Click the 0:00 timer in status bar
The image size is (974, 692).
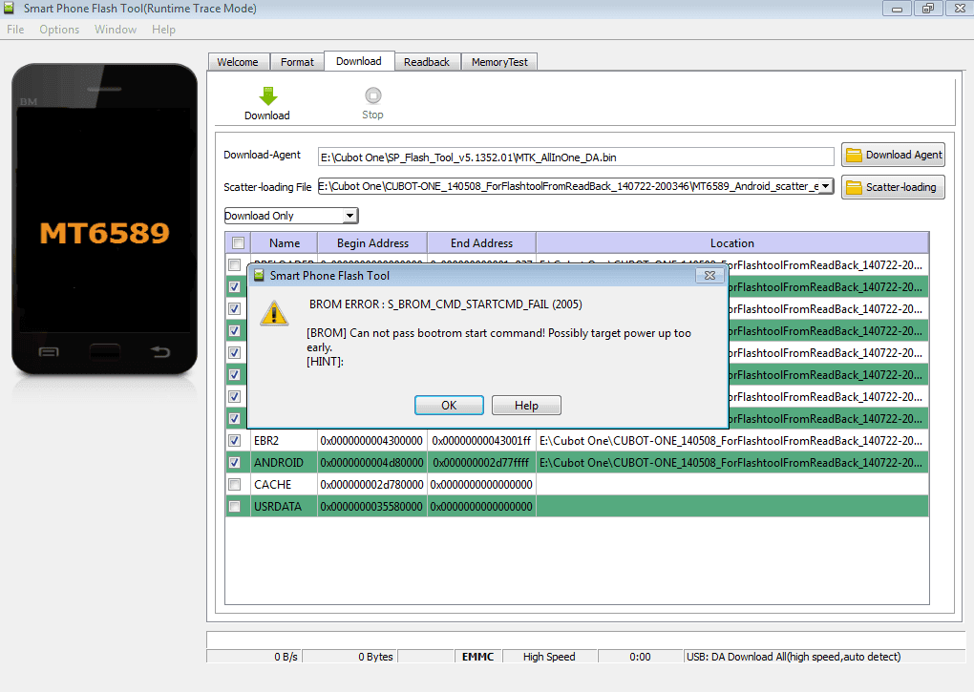pos(640,657)
